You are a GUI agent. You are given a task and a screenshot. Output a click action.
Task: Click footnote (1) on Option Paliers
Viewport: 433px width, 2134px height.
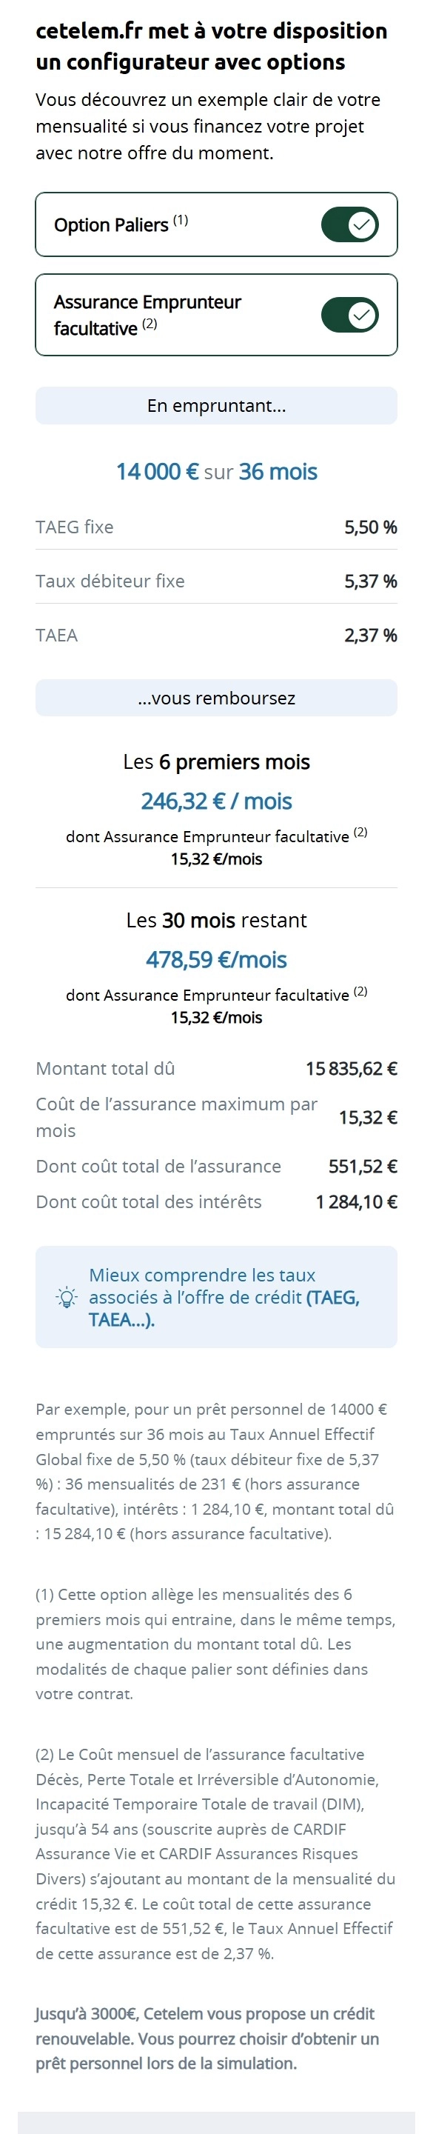point(181,220)
